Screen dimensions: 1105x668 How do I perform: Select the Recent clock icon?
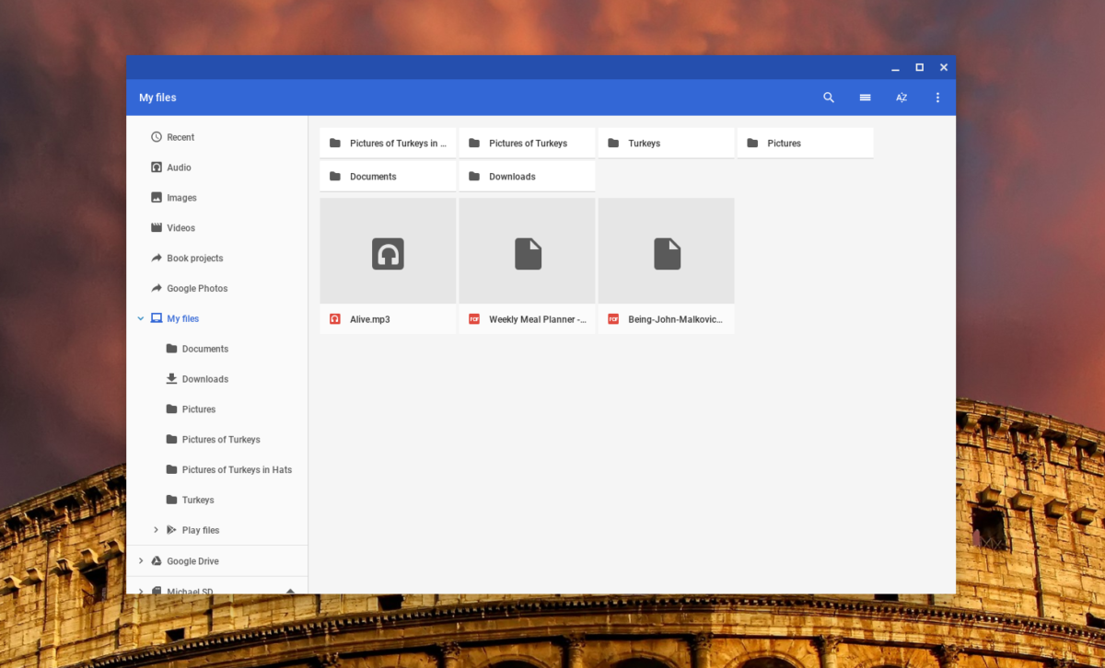click(157, 137)
